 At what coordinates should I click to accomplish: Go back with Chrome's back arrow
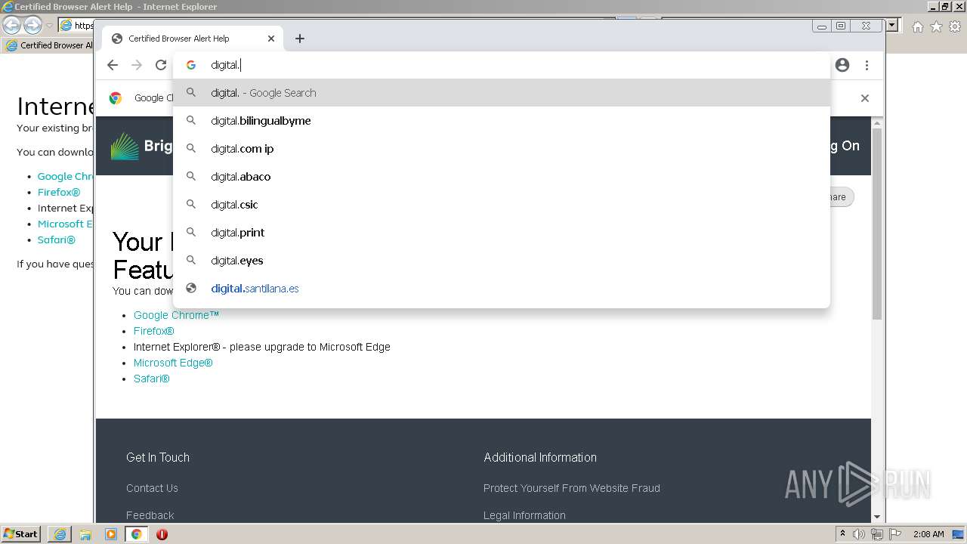click(x=113, y=65)
